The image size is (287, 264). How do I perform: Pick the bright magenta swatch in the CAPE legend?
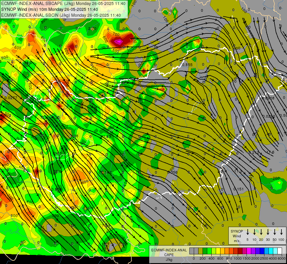[x=249, y=251]
